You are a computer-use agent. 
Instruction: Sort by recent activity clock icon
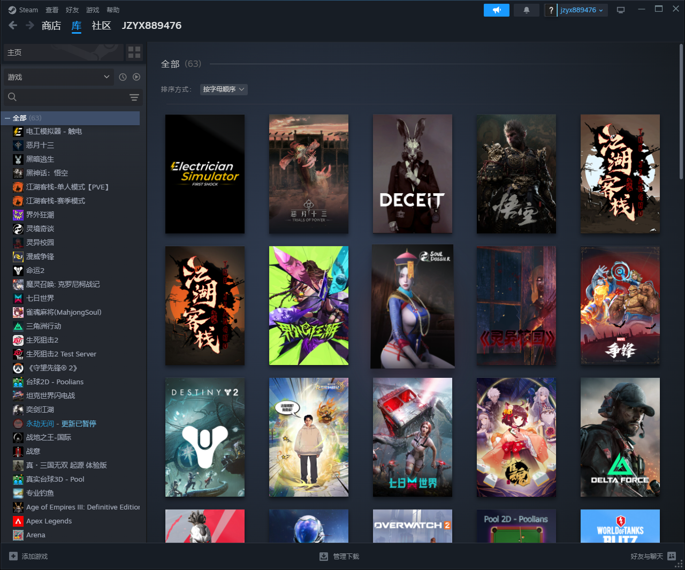tap(123, 77)
